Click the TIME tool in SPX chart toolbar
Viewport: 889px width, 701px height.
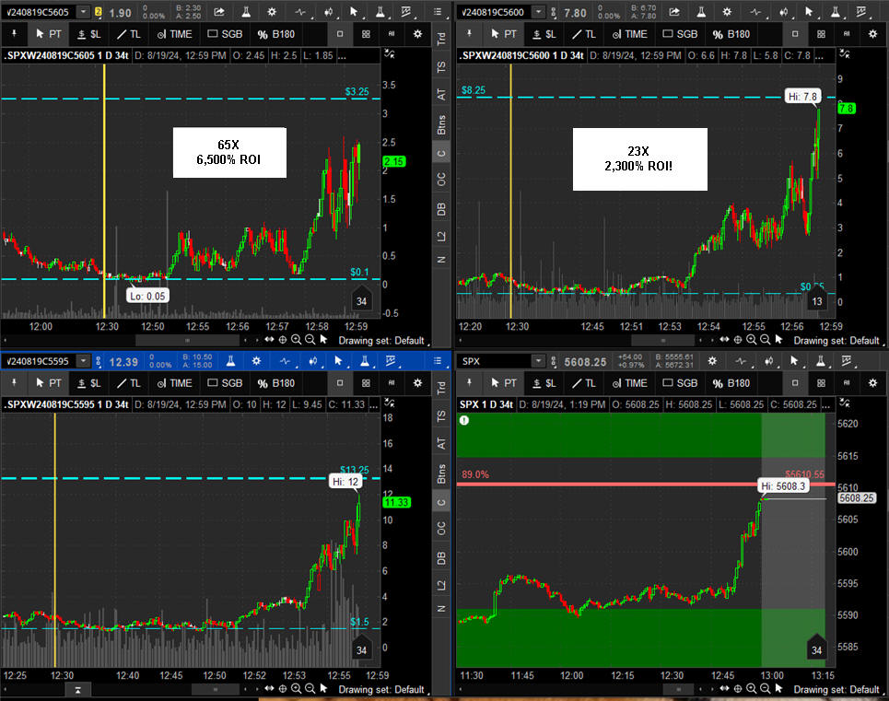coord(629,382)
